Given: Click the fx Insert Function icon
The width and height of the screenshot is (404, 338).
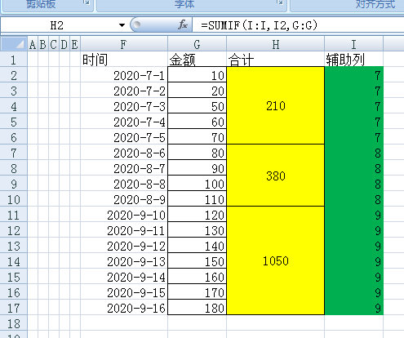Looking at the screenshot, I should pos(183,24).
